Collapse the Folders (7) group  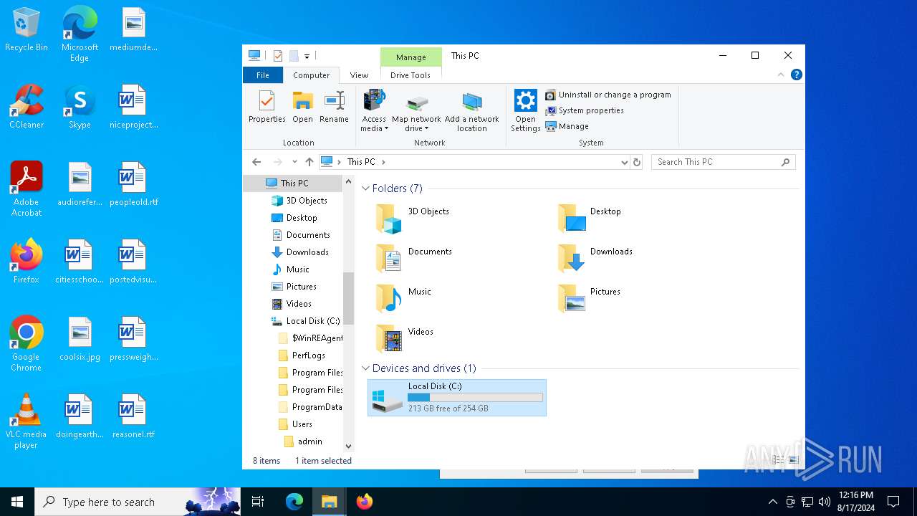(365, 188)
